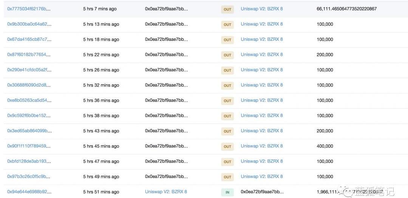Click OUT badge in 0x97b3c26c0f5c9b row
408x198 pixels.
click(227, 177)
